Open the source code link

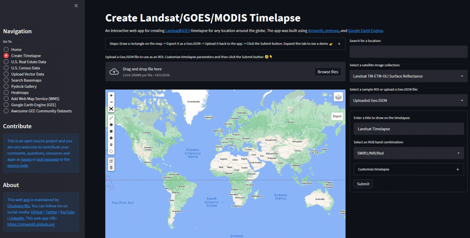point(17,165)
